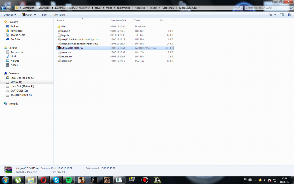Open the Organize menu
Viewport: 294px width, 184px height.
[10, 15]
